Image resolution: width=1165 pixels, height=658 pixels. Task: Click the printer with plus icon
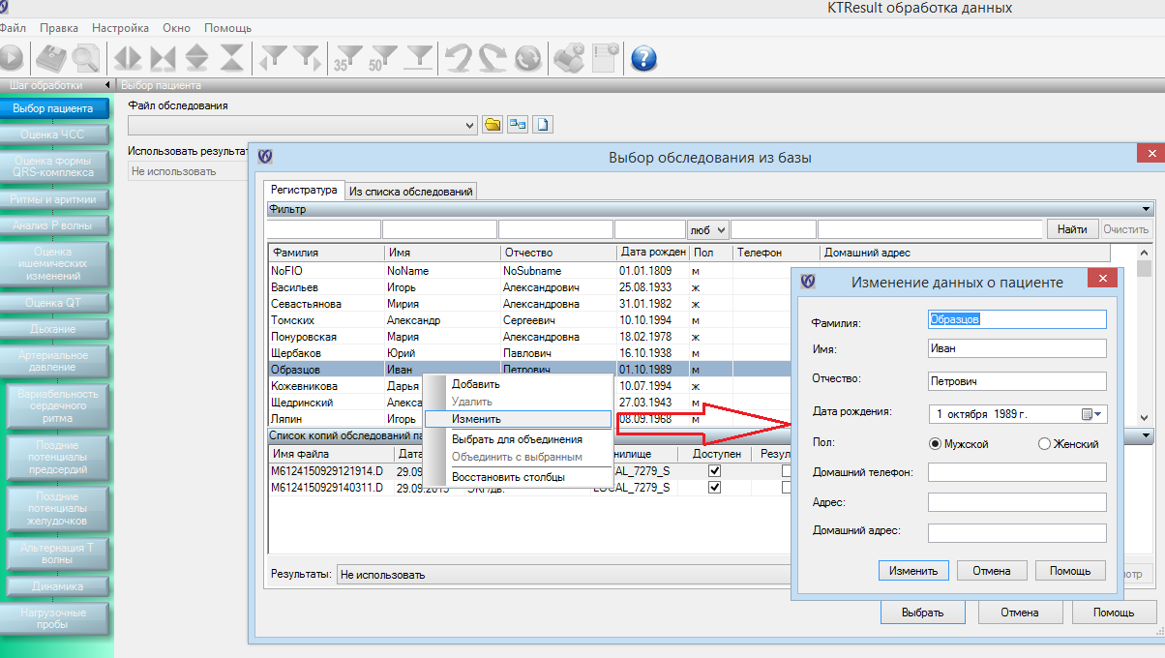point(568,58)
